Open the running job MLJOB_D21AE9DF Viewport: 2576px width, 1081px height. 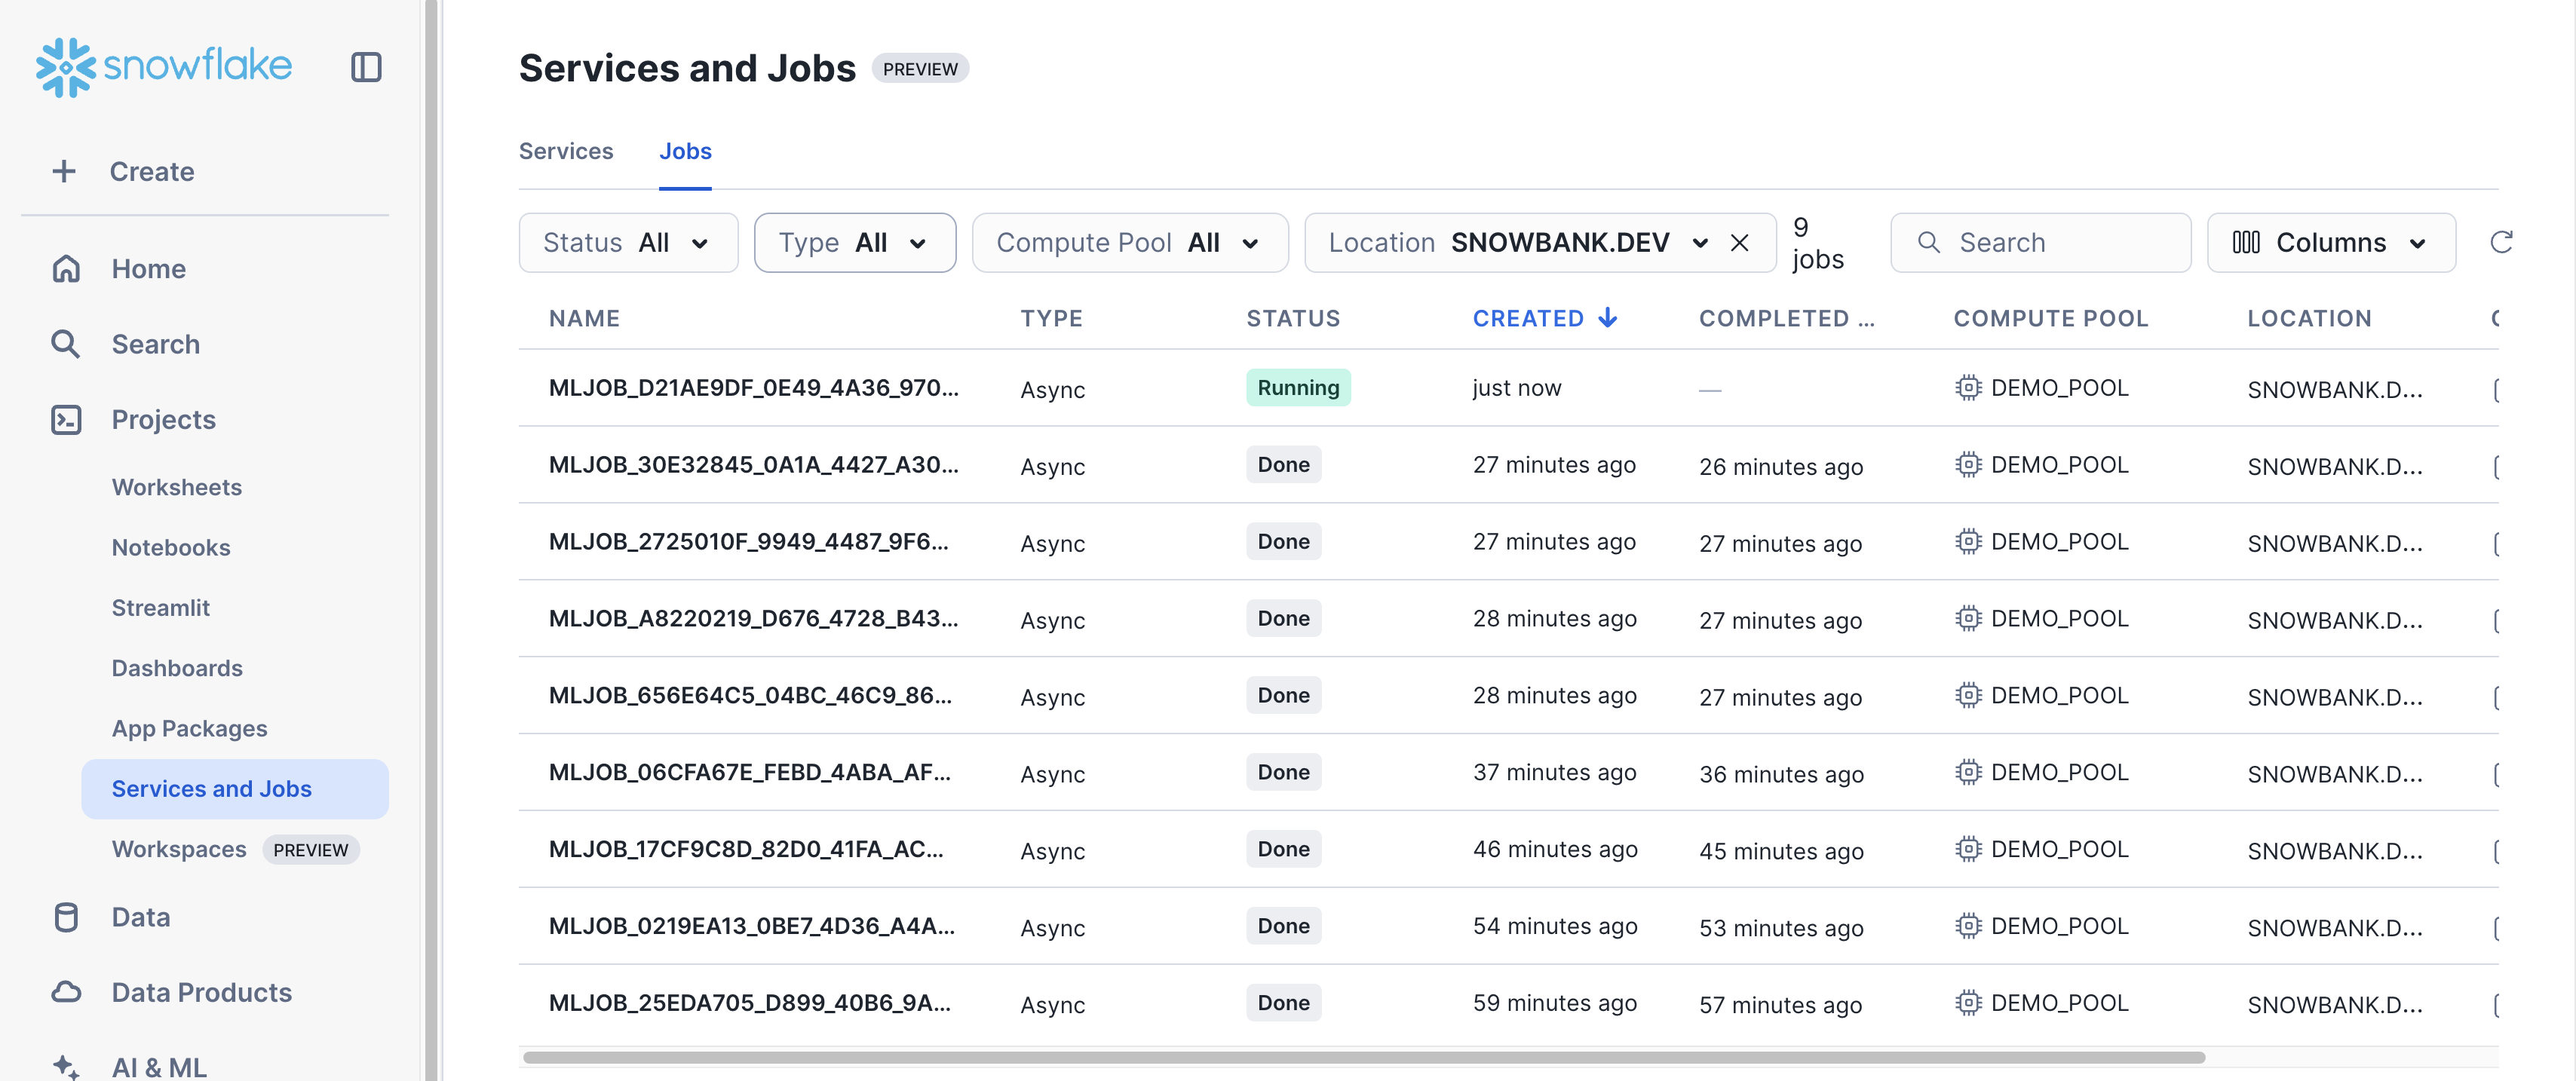click(x=753, y=388)
